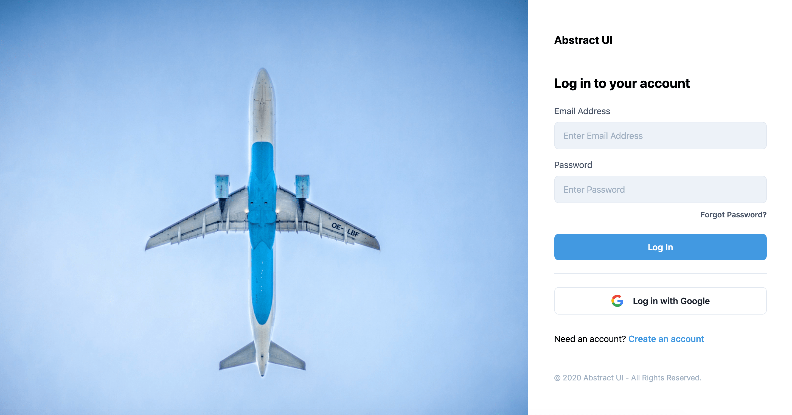Click the 2020 Abstract UI copyright text

pos(628,377)
